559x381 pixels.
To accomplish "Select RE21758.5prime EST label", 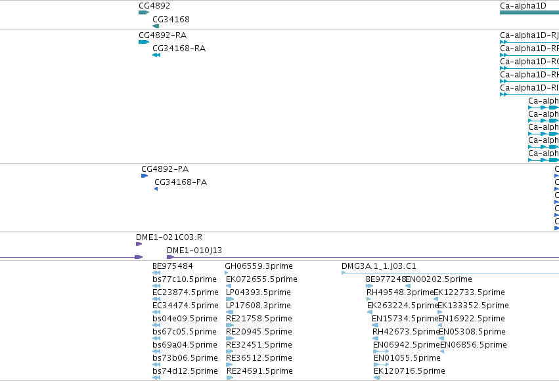I will [x=259, y=319].
